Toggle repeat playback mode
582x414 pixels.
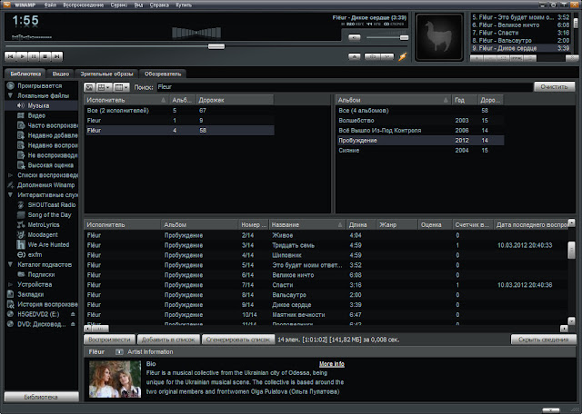pyautogui.click(x=387, y=56)
